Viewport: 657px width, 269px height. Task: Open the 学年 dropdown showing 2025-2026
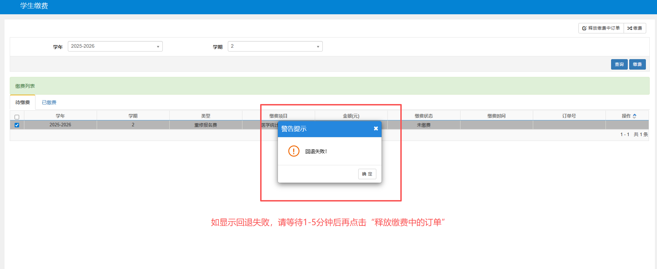[115, 46]
